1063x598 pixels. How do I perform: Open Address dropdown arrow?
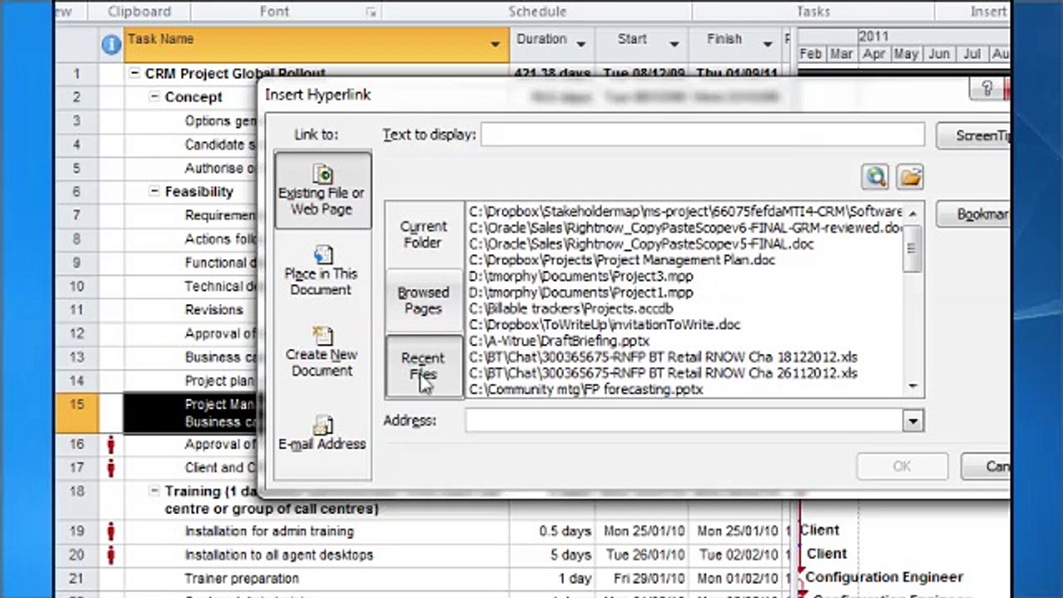point(913,421)
